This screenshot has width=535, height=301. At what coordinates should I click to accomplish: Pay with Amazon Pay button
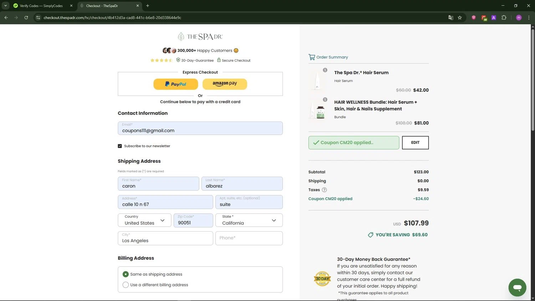(225, 84)
